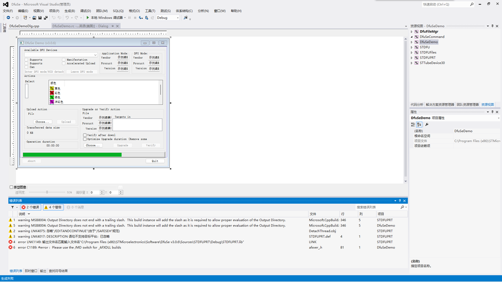502x282 pixels.
Task: Click the new project toolbar icon
Action: point(25,18)
